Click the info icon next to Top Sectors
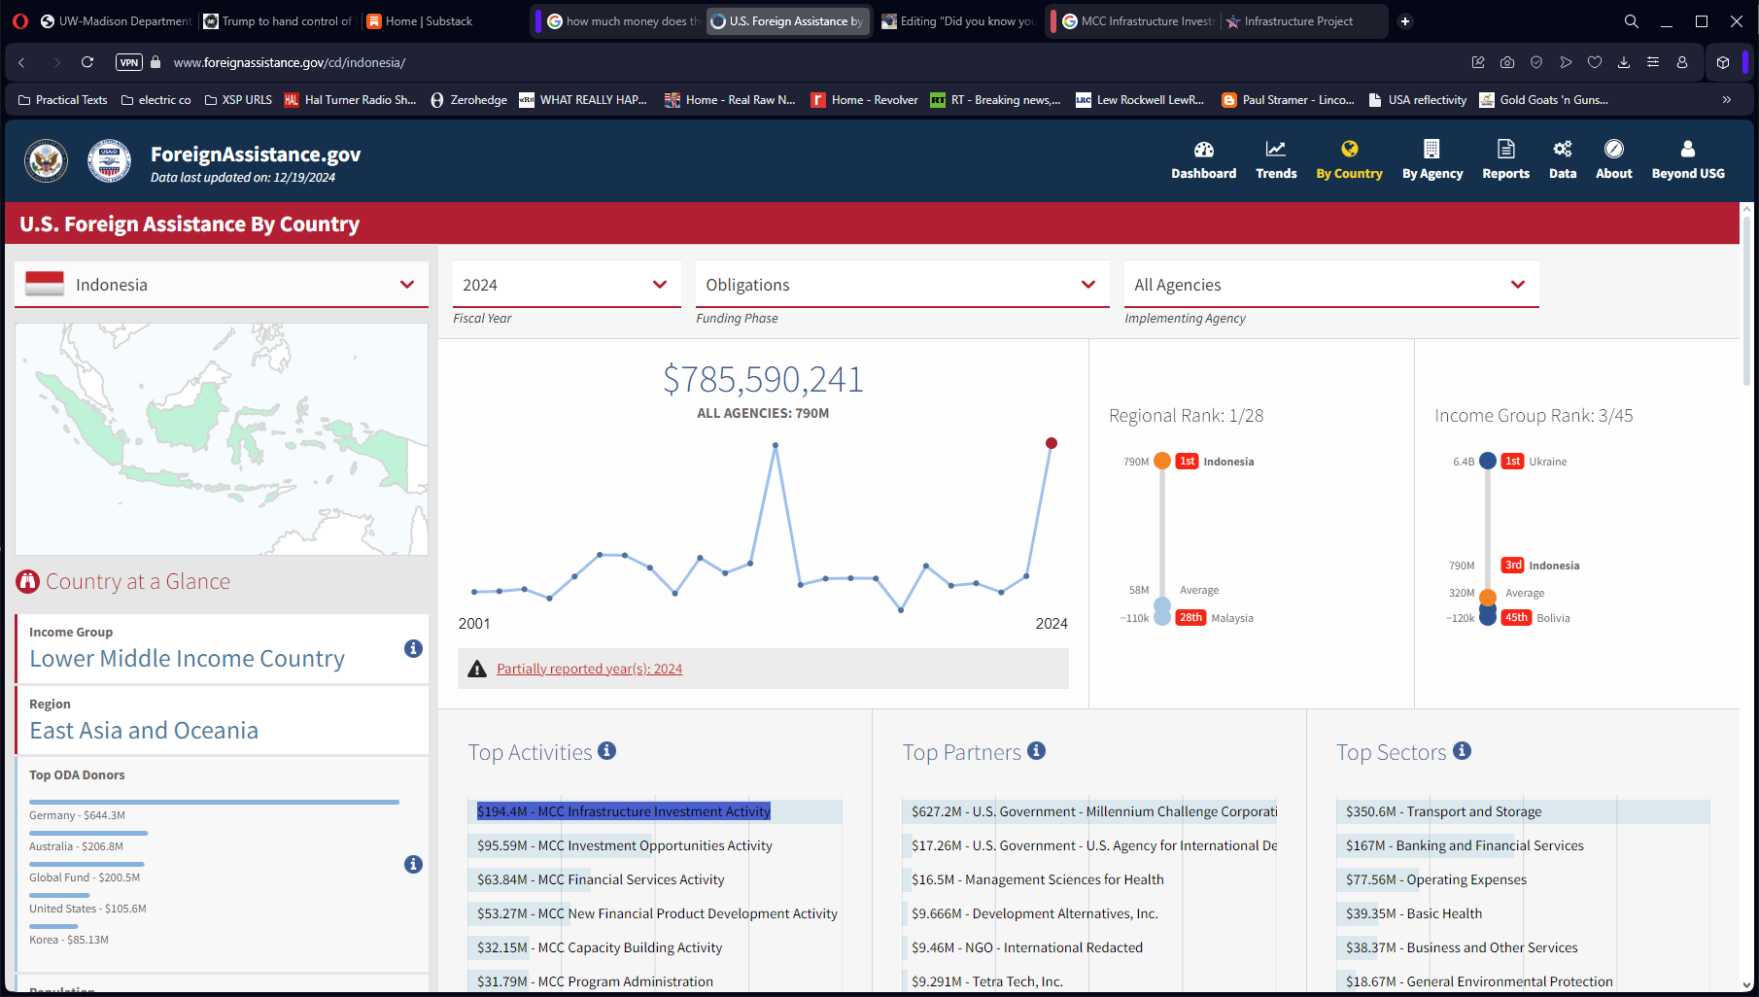This screenshot has height=997, width=1759. coord(1462,750)
